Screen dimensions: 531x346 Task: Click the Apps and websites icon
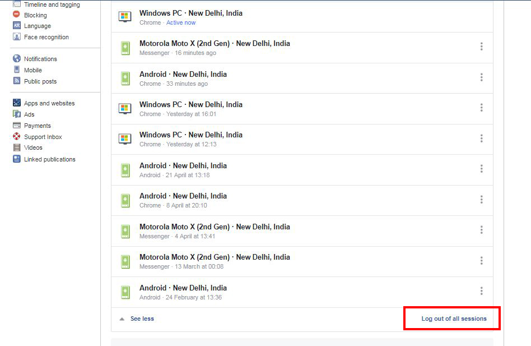[17, 103]
